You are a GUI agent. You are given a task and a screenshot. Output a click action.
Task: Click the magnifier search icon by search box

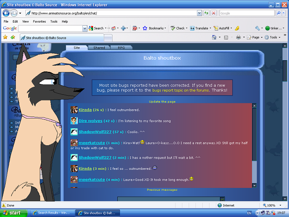[x=279, y=13]
